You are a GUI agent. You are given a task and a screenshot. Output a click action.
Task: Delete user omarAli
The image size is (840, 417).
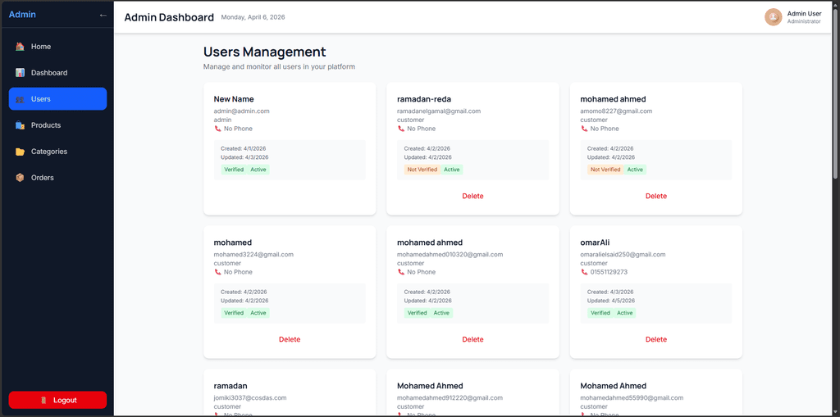[x=655, y=339]
